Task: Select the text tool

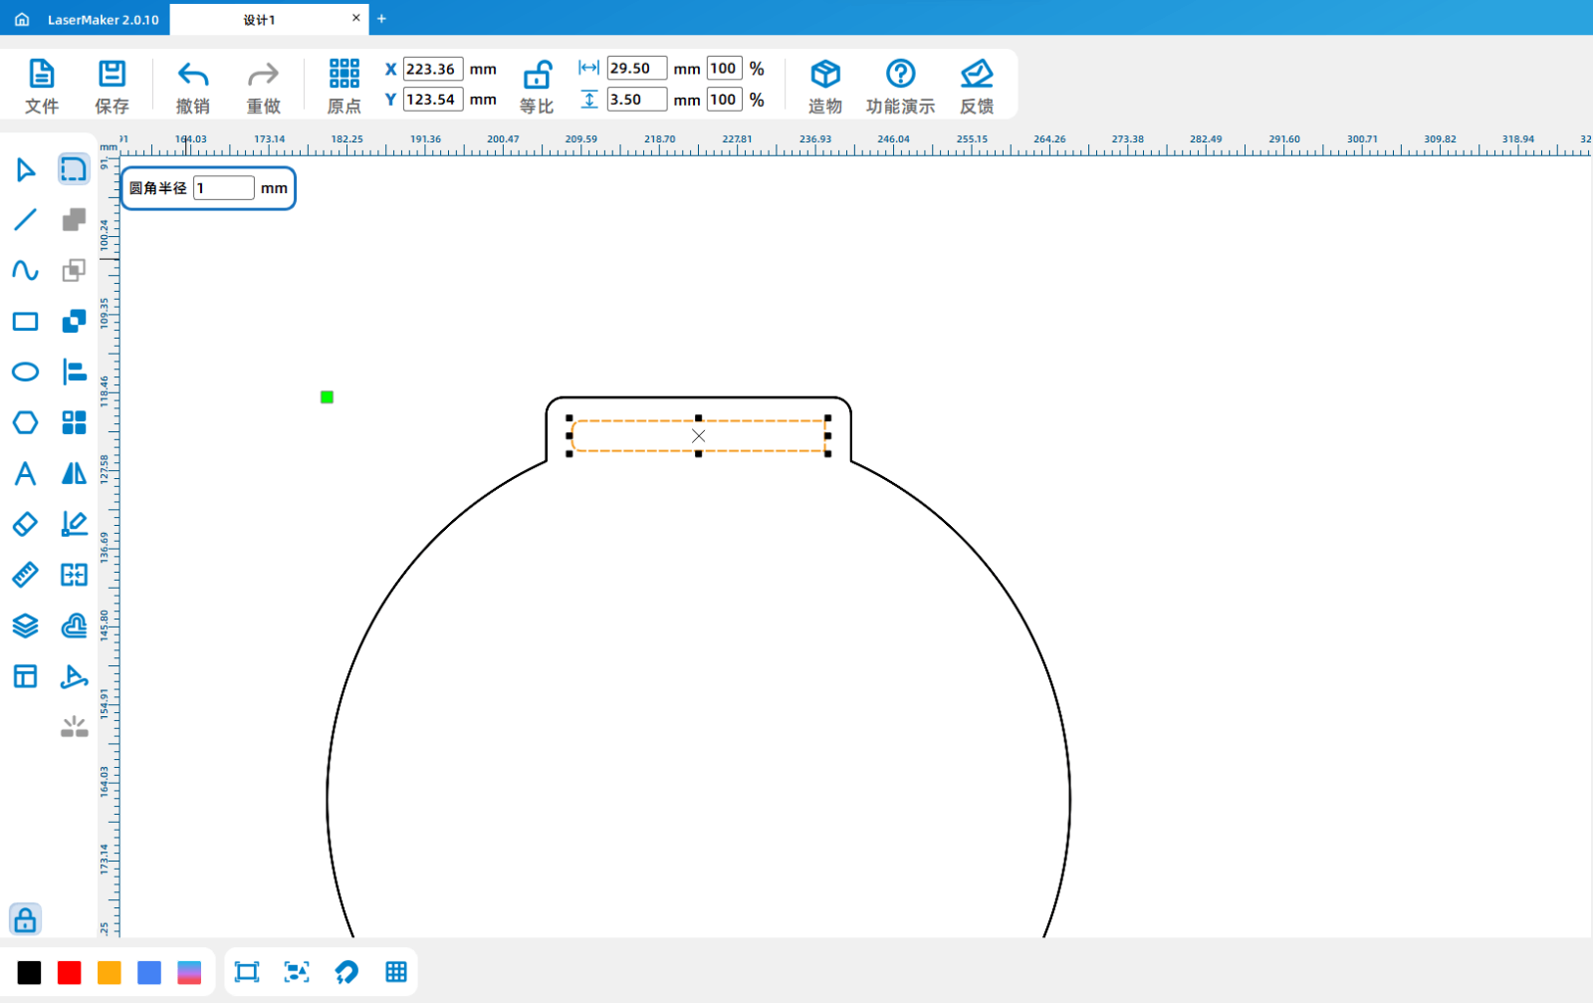Action: tap(25, 473)
